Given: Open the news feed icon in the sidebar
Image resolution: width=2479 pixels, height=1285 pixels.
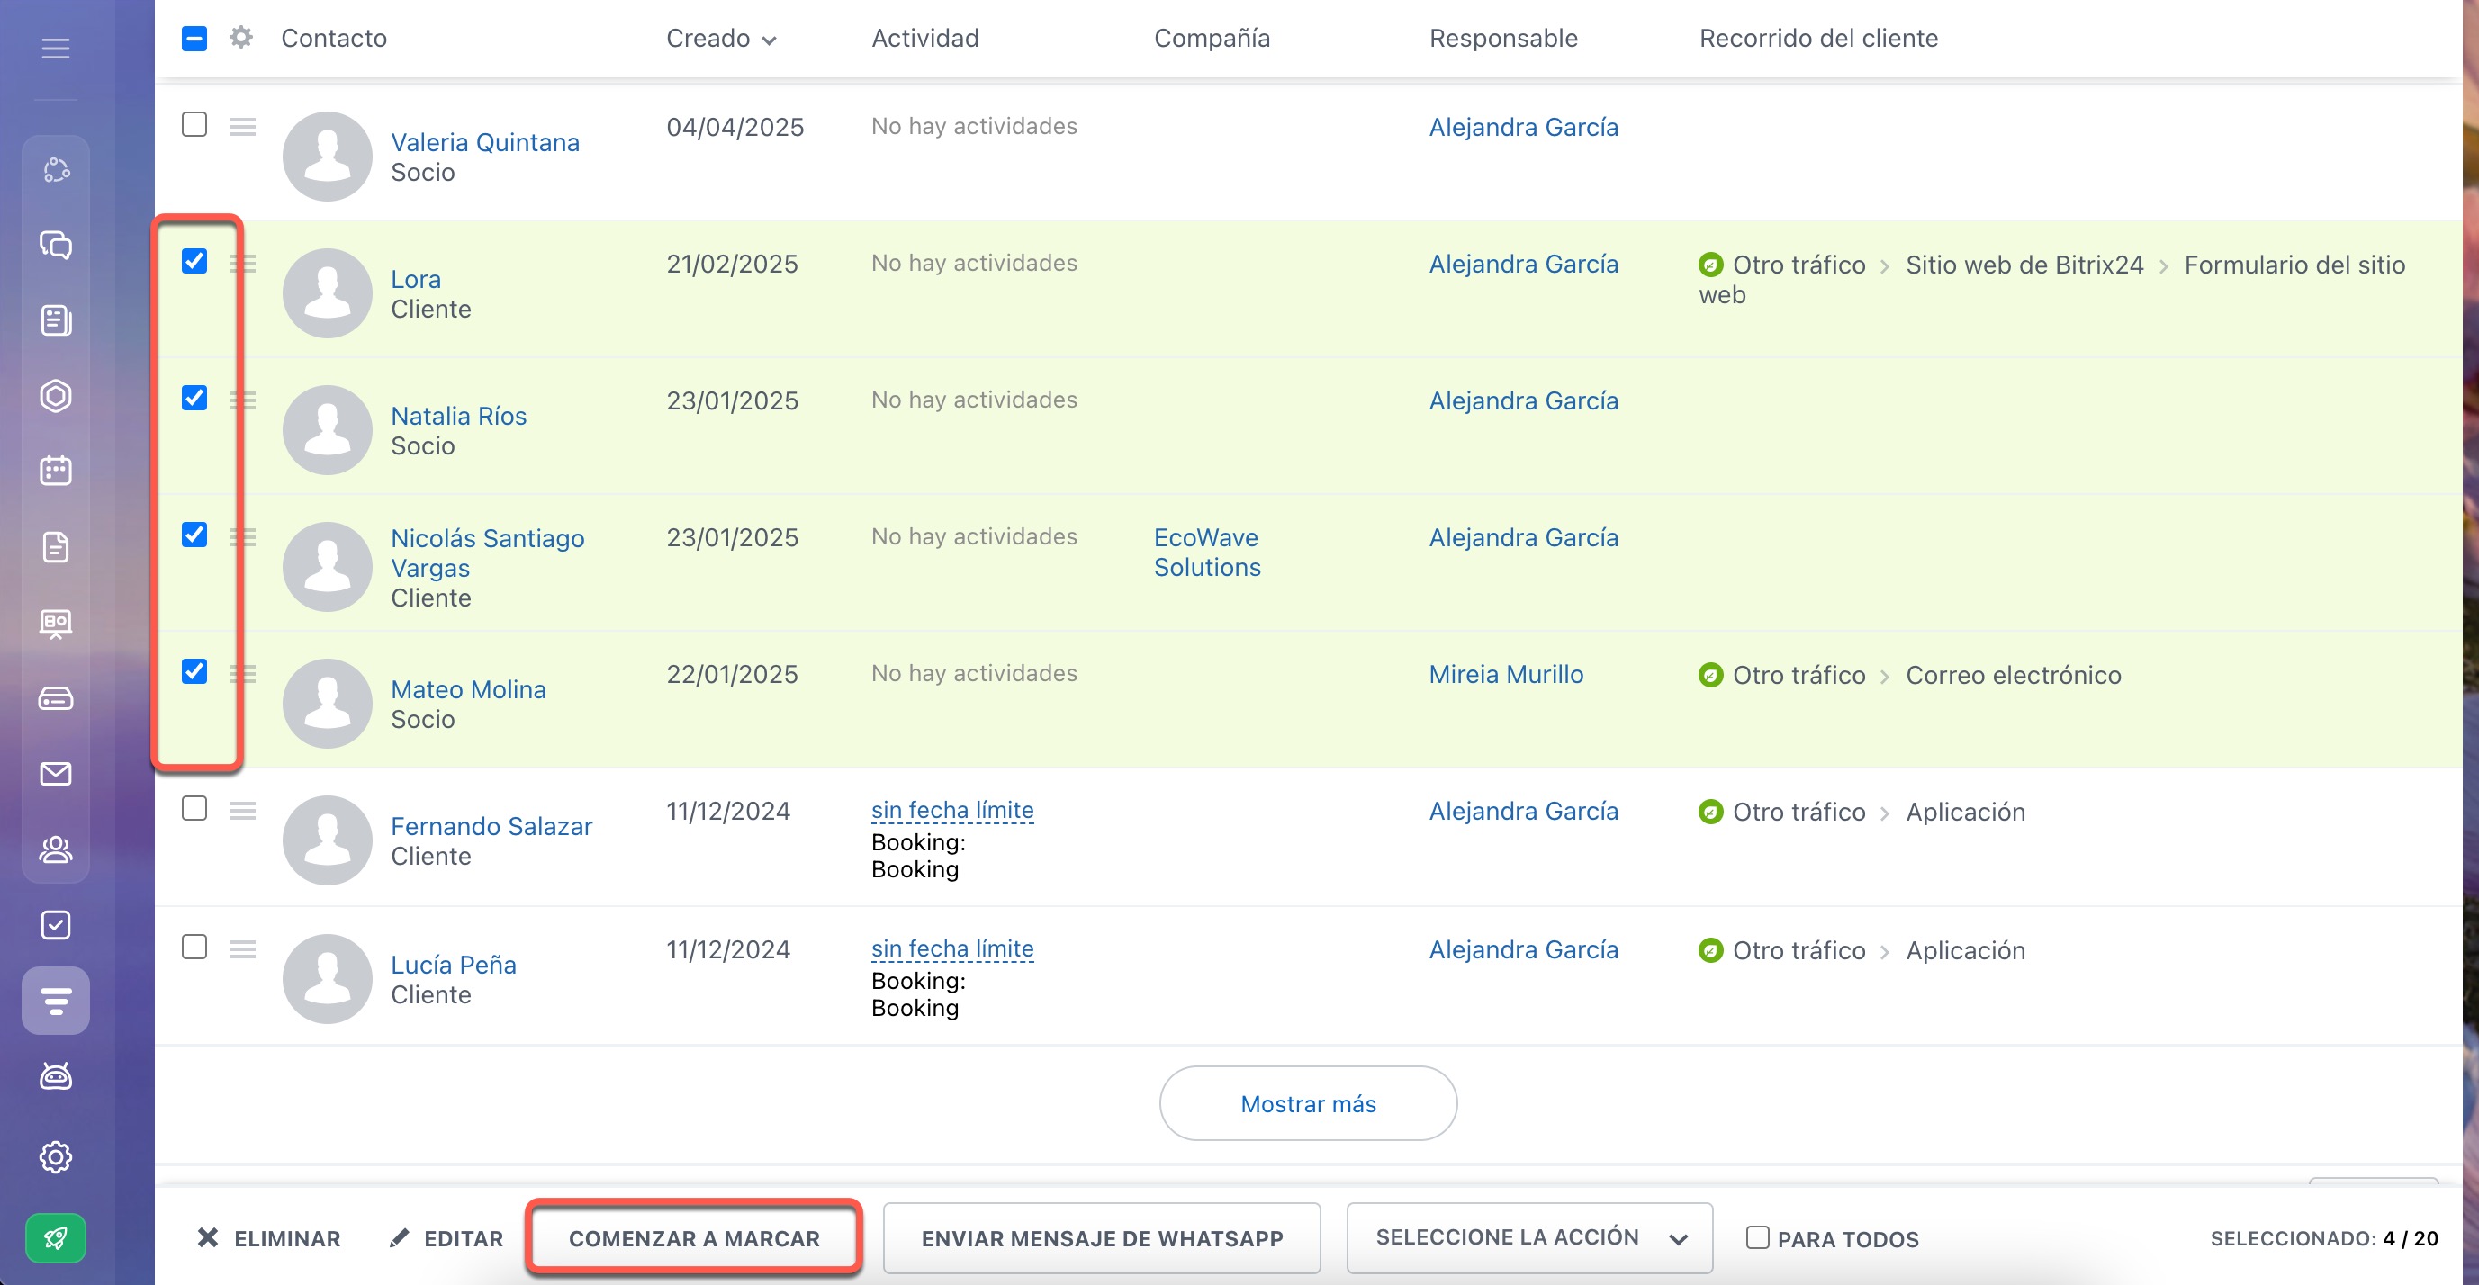Looking at the screenshot, I should pos(56,320).
